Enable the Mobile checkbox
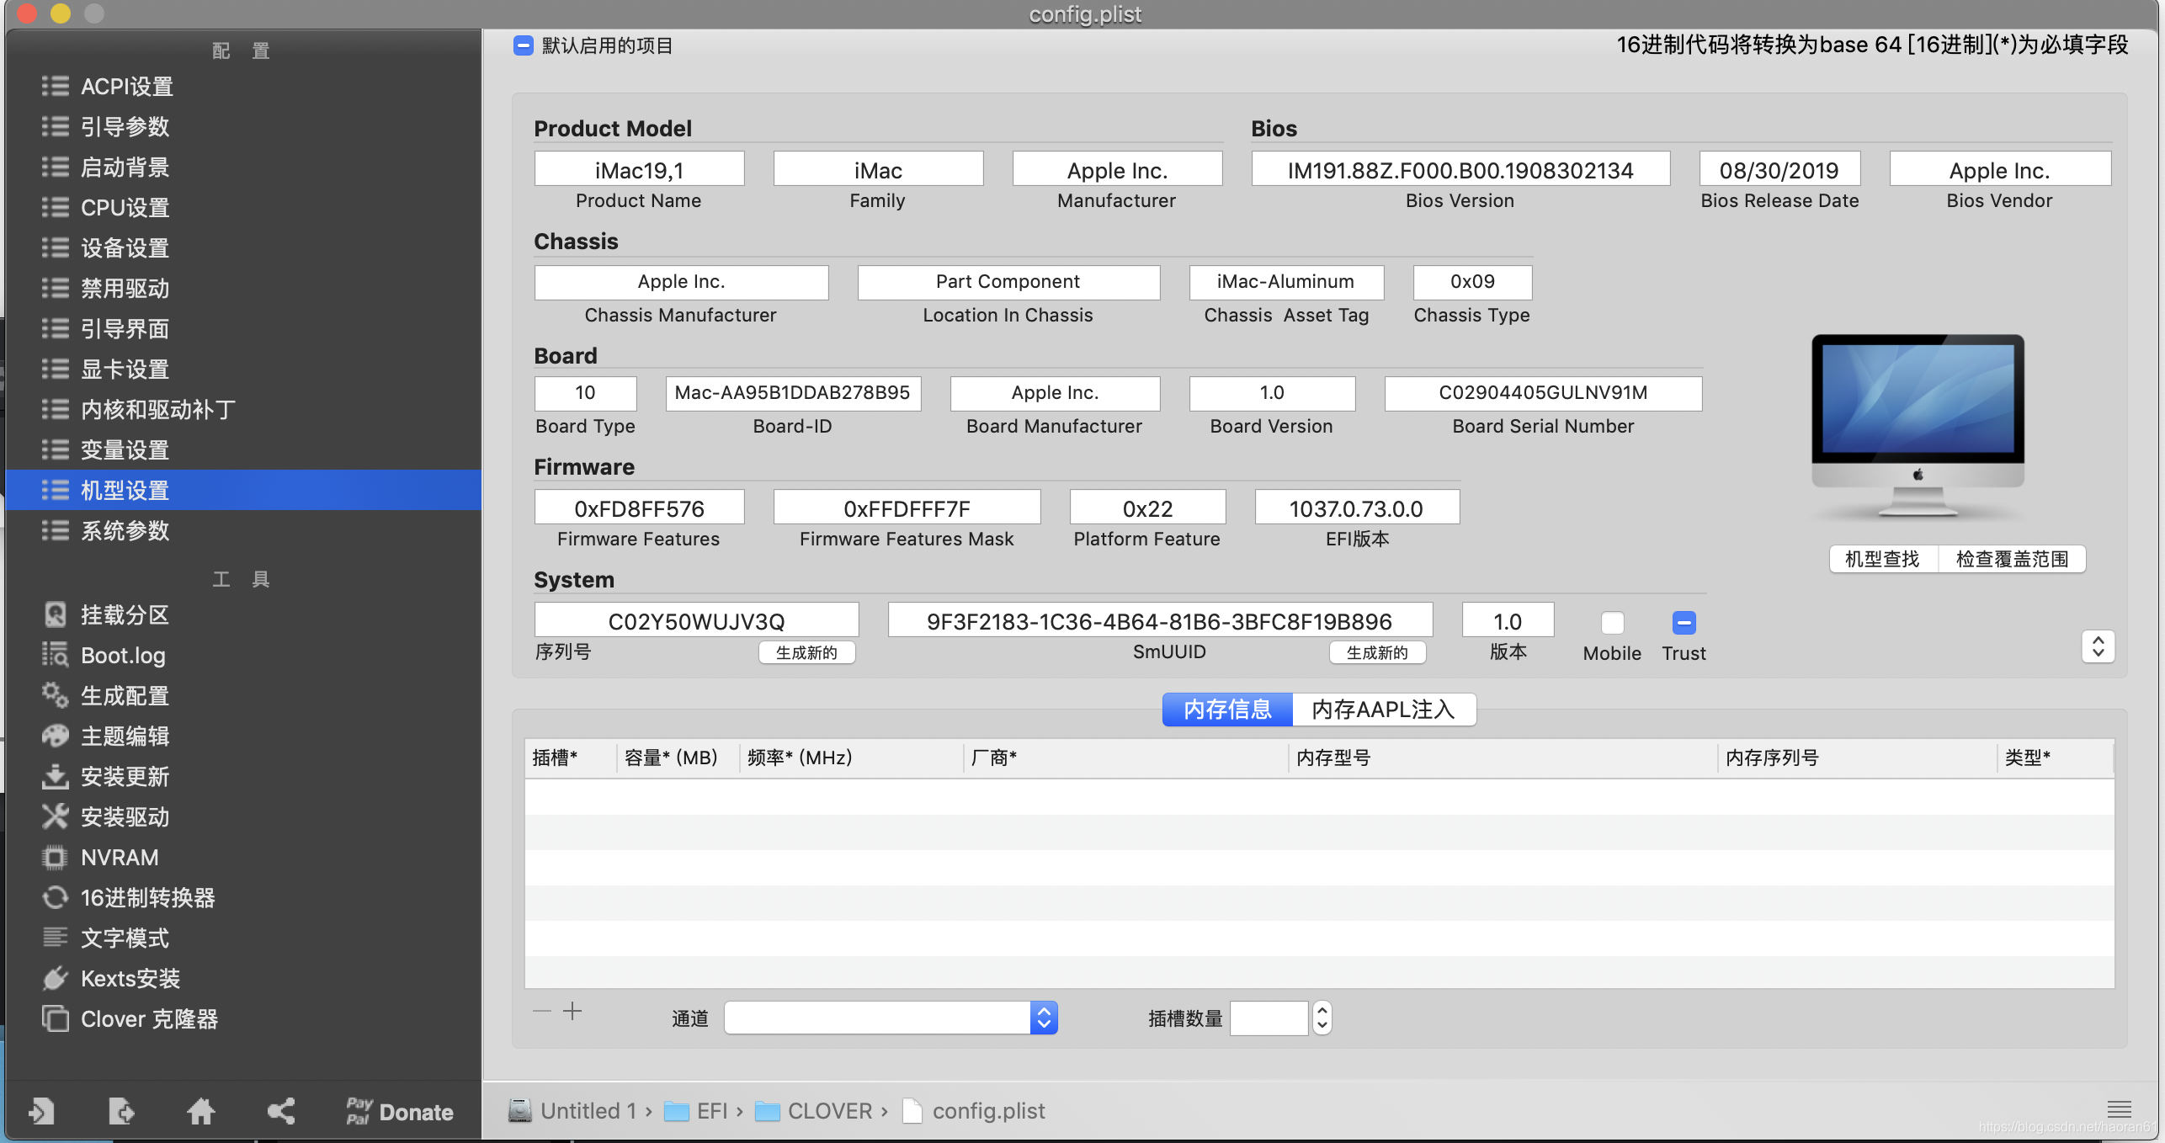Screen dimensions: 2165x1143 tap(1612, 623)
